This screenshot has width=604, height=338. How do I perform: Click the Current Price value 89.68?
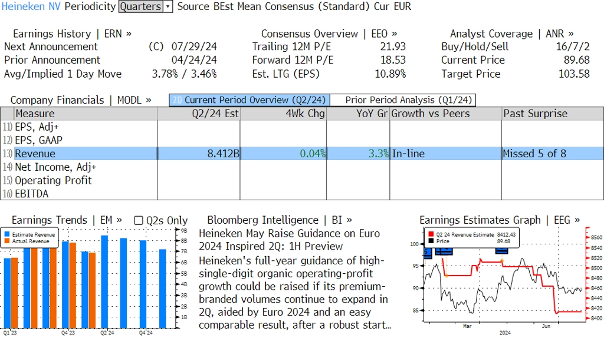(x=577, y=60)
